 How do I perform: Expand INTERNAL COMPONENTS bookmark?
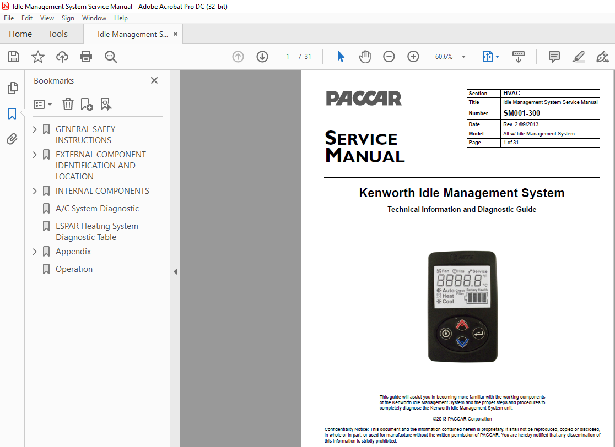(35, 191)
